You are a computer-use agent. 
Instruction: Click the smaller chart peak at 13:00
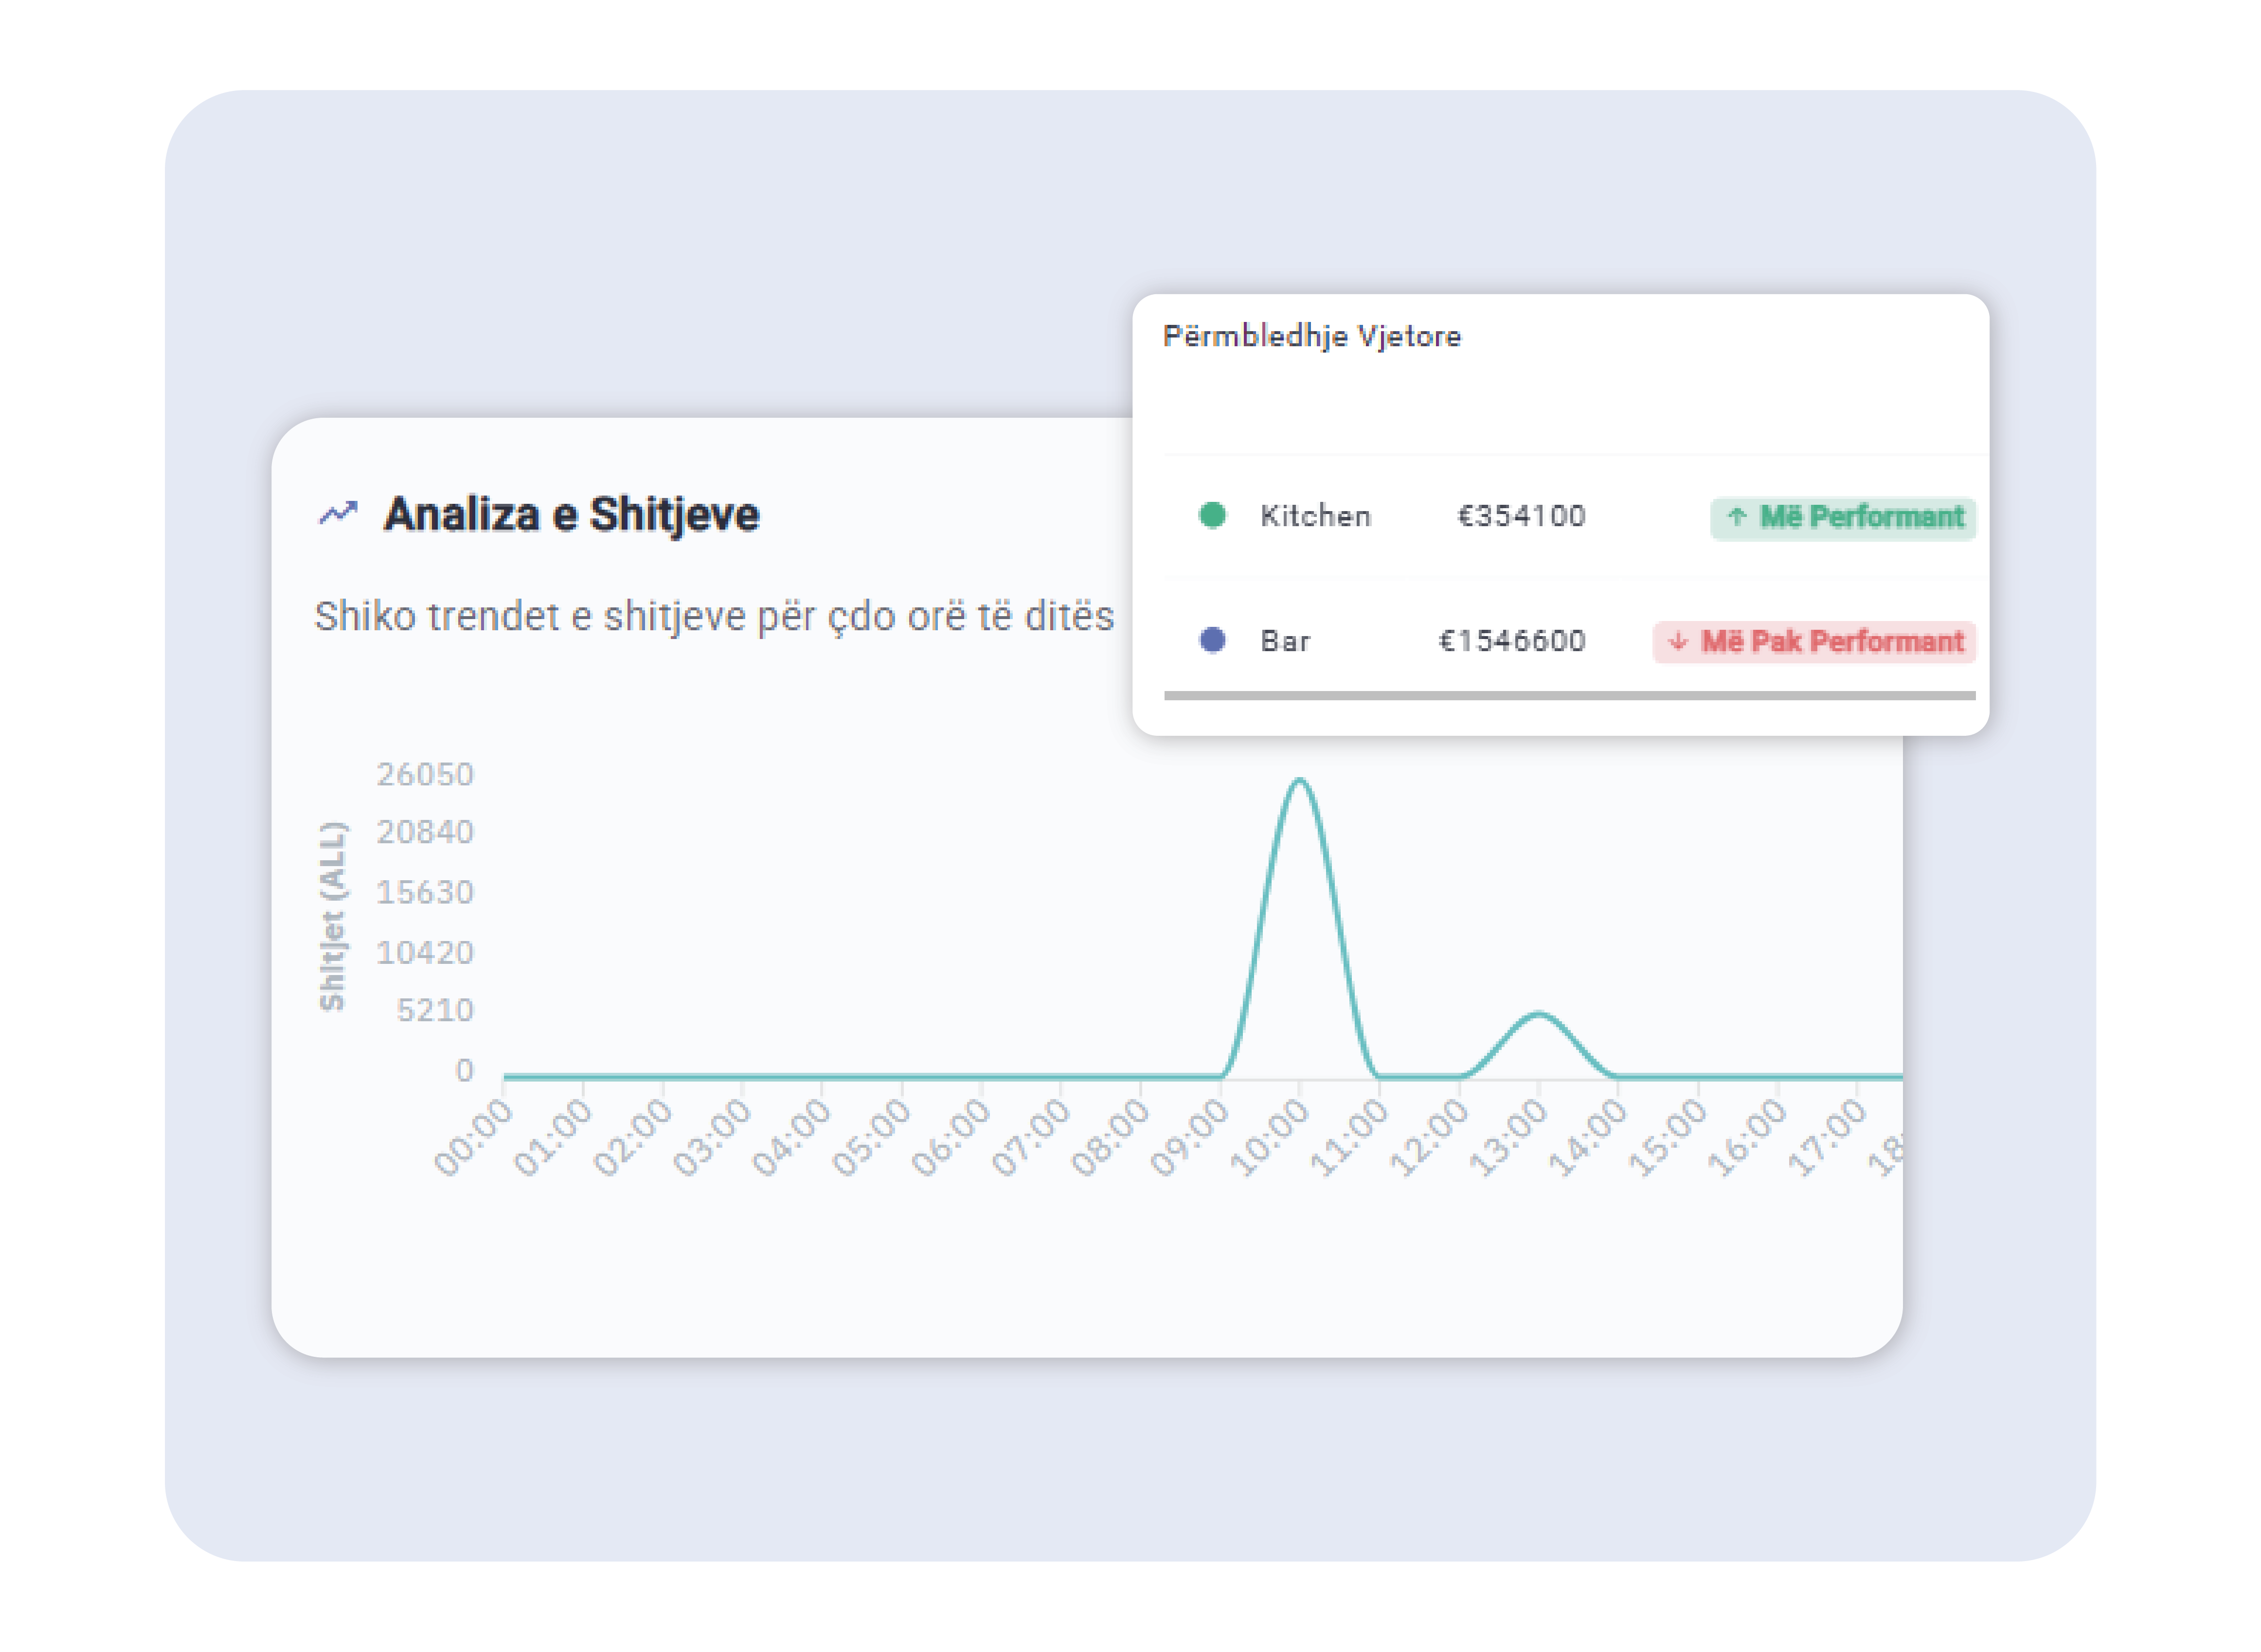[1538, 1015]
